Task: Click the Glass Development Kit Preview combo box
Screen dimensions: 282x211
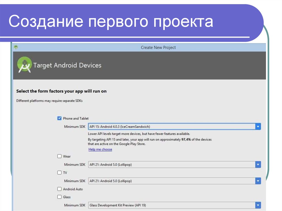Action: [174, 205]
